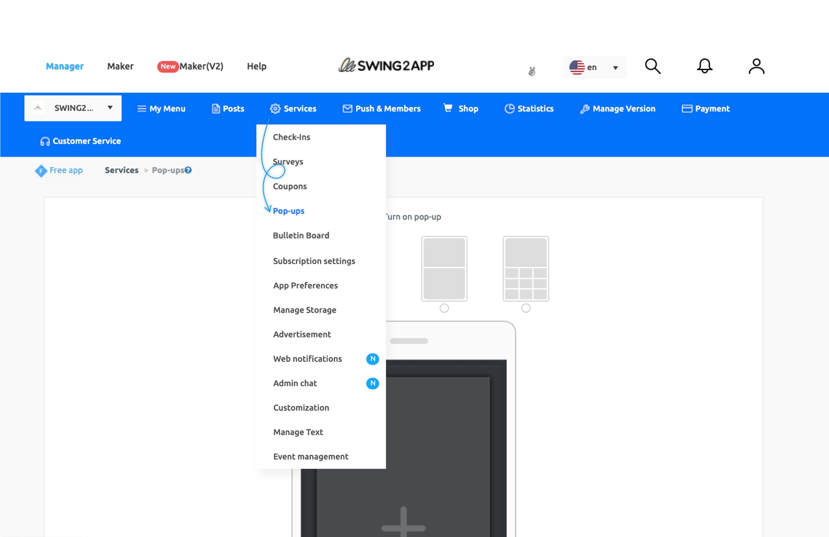Click the Pop-ups breadcrumb text
This screenshot has width=829, height=537.
coord(168,170)
